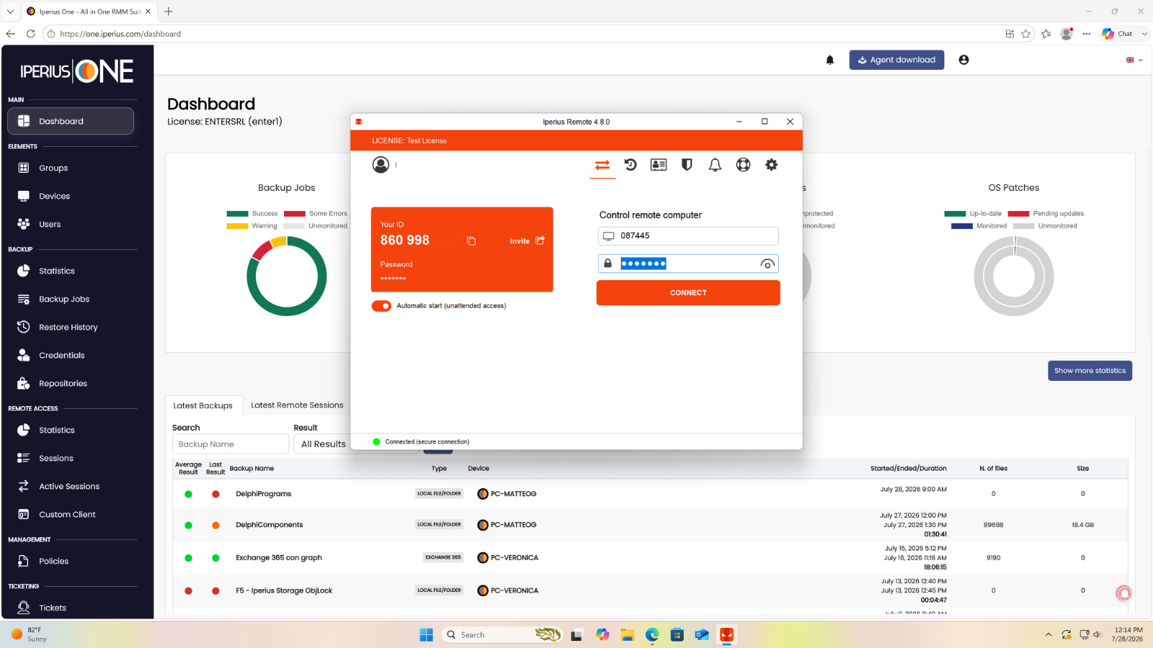
Task: Select the DelphiPrograms backup row
Action: click(650, 494)
